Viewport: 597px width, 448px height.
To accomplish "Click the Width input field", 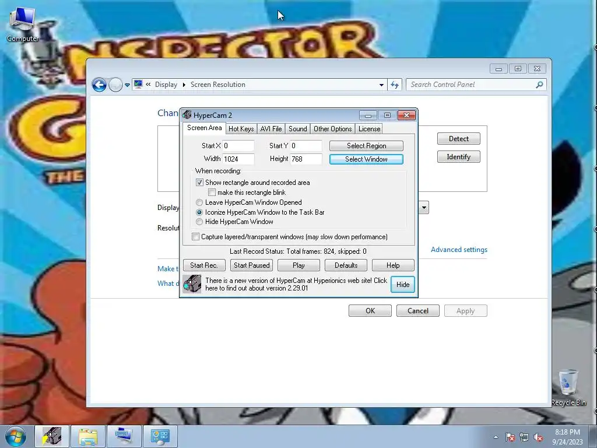I will (x=238, y=159).
